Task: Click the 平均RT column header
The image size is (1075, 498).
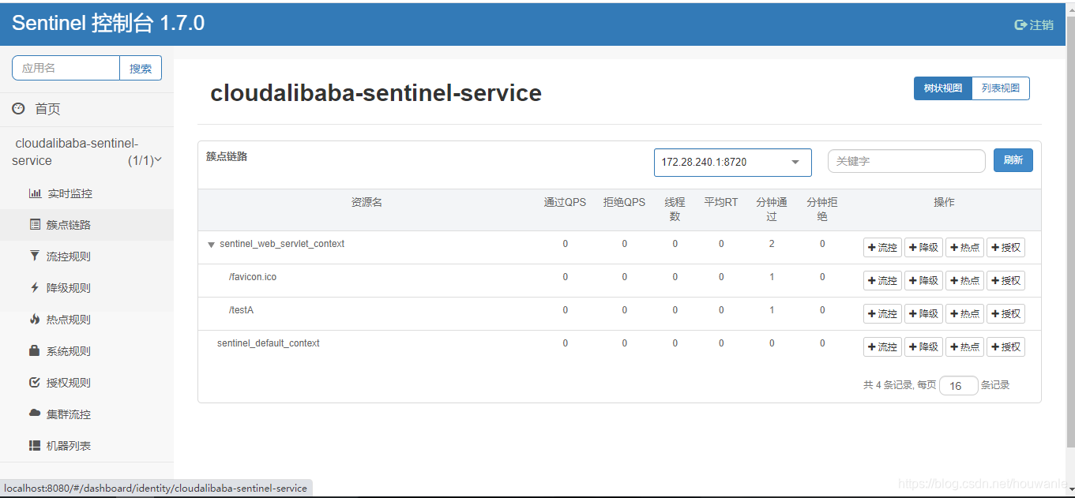Action: coord(721,202)
